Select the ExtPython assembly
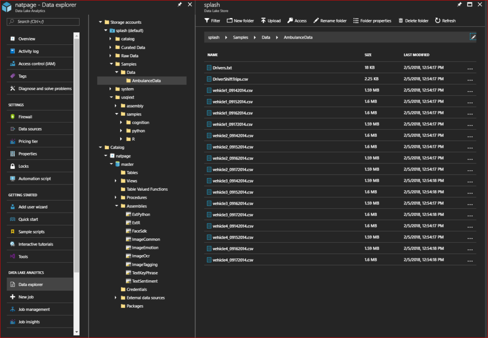488x338 pixels. pyautogui.click(x=138, y=215)
